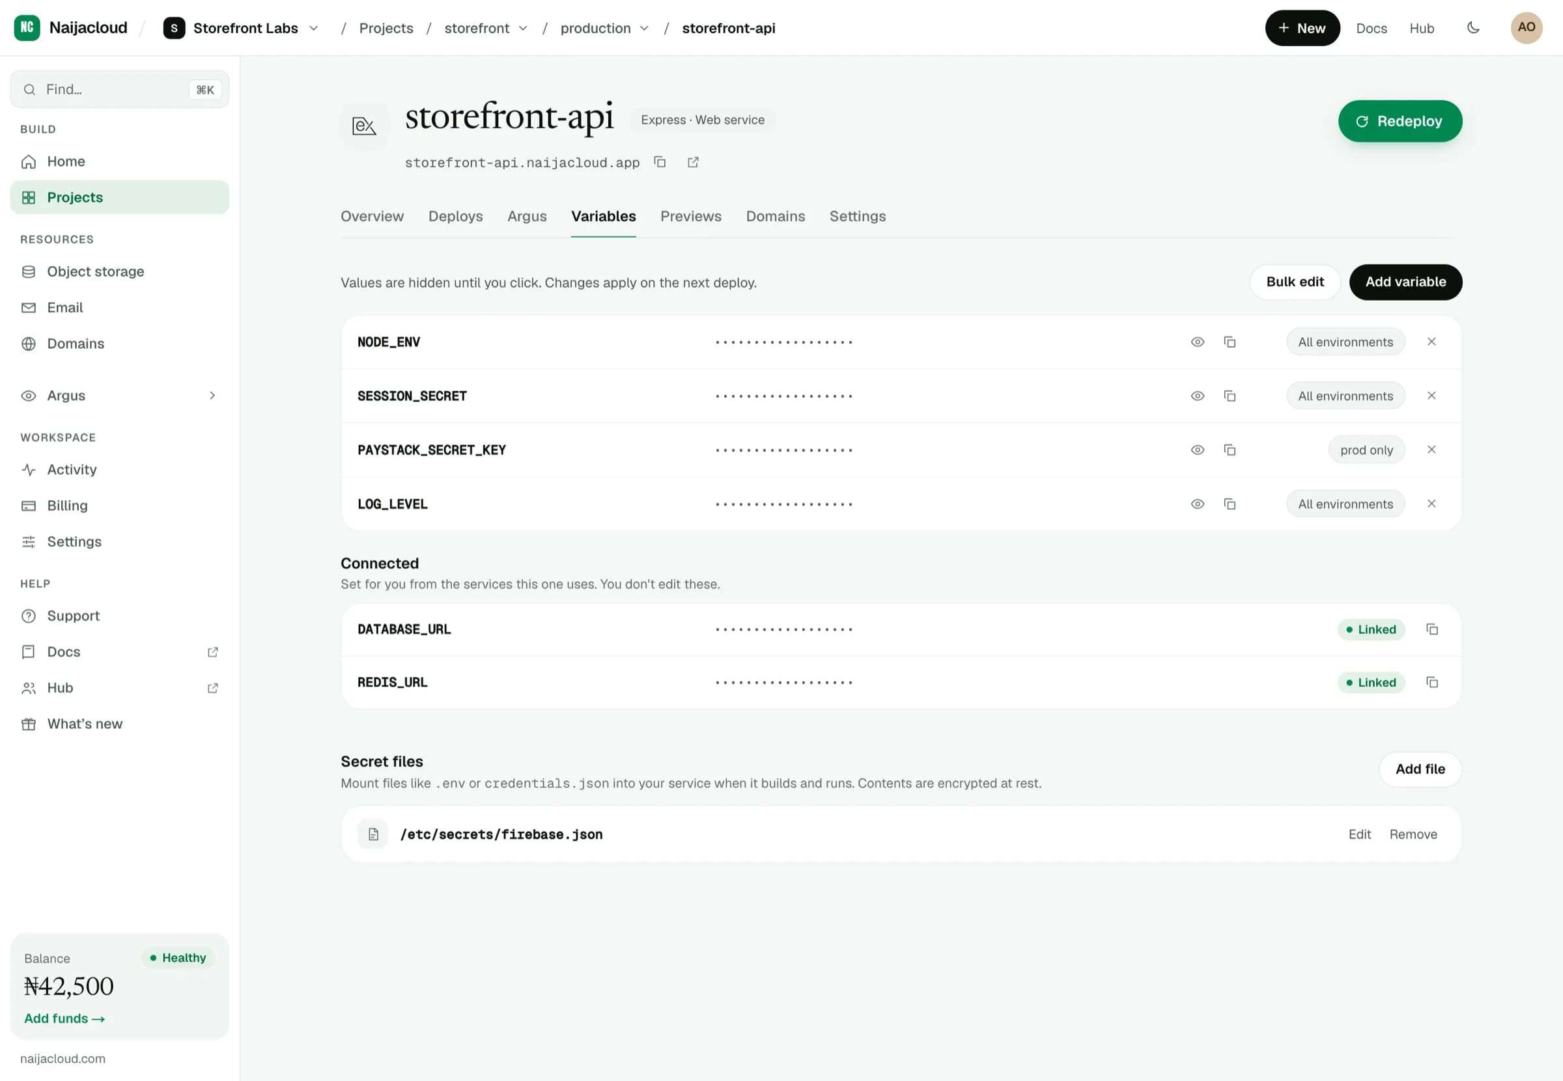The height and width of the screenshot is (1081, 1563).
Task: Show the LOG_LEVEL value
Action: [x=1197, y=504]
